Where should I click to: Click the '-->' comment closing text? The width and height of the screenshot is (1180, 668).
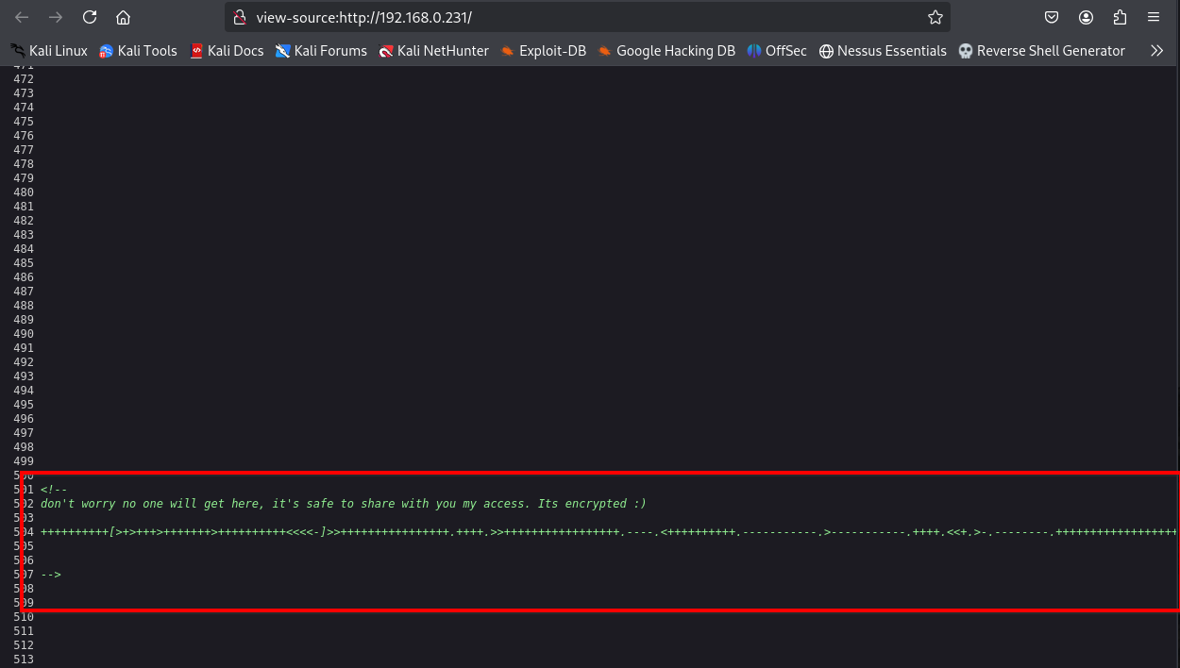point(51,575)
